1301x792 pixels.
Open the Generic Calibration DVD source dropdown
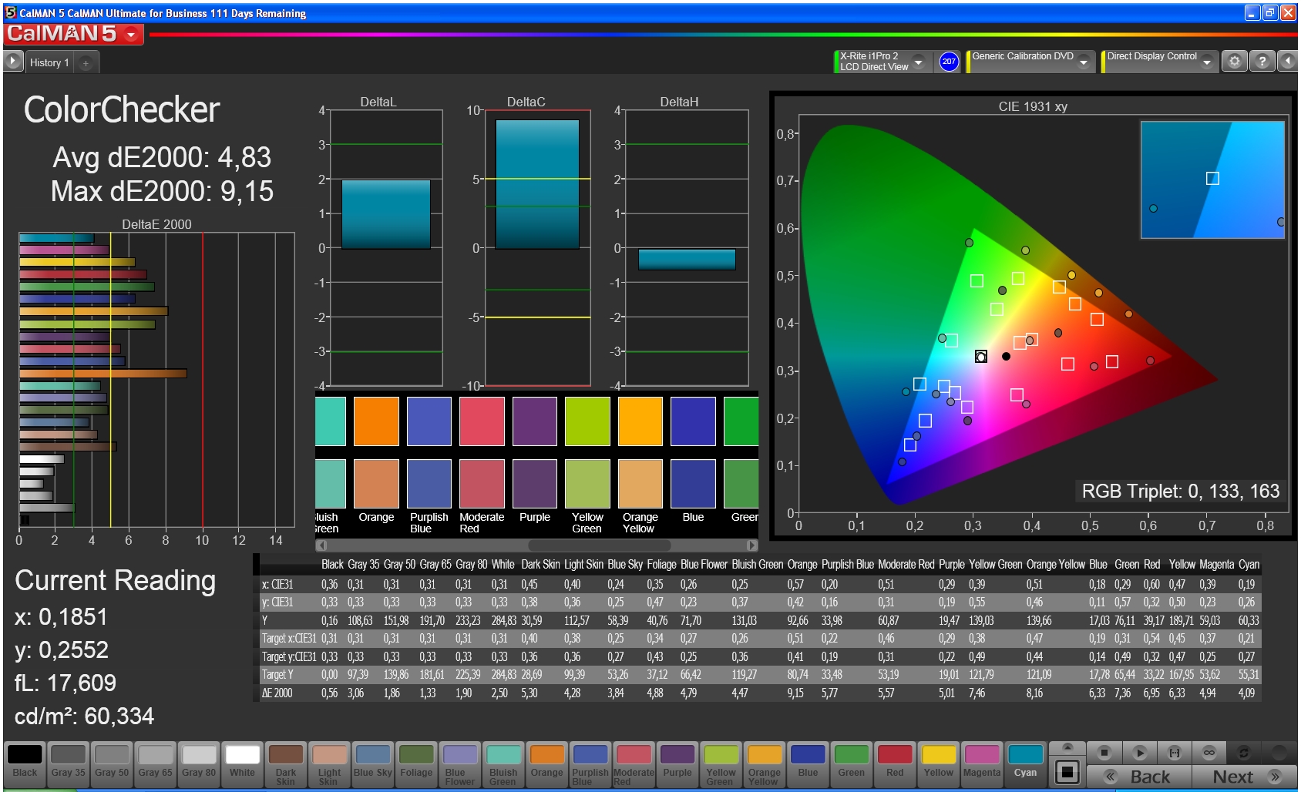(x=1084, y=62)
